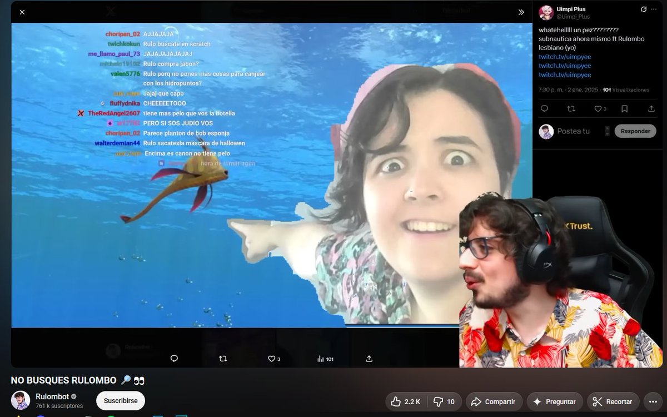Click chat username walterdemian44
Viewport: 667px width, 417px height.
click(x=117, y=143)
